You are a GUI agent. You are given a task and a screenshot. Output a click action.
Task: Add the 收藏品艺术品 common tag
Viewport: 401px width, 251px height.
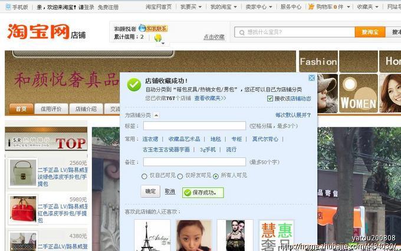tap(184, 139)
